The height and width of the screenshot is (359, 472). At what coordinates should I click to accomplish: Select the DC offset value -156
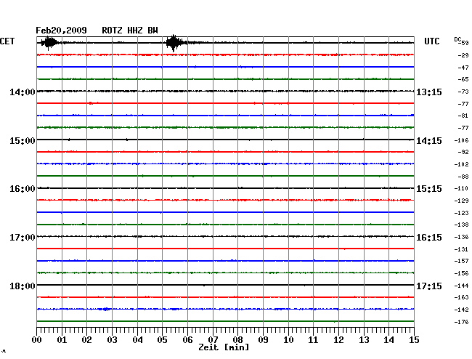tap(461, 273)
